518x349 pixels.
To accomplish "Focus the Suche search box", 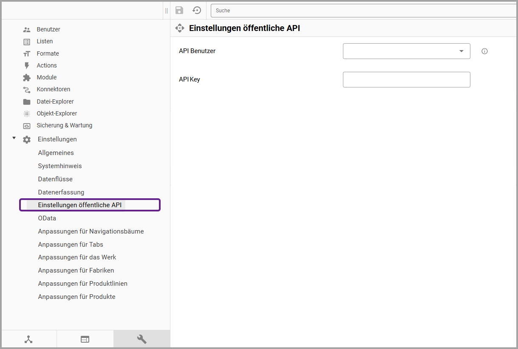I will tap(364, 11).
